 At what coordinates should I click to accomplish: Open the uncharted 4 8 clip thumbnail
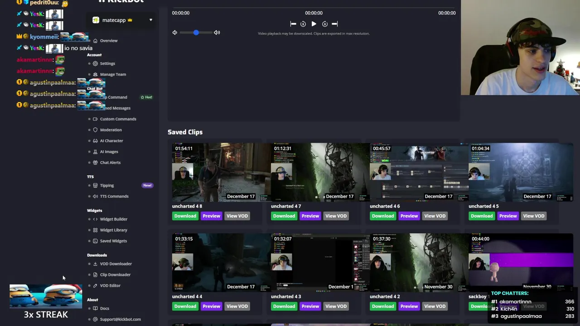221,172
